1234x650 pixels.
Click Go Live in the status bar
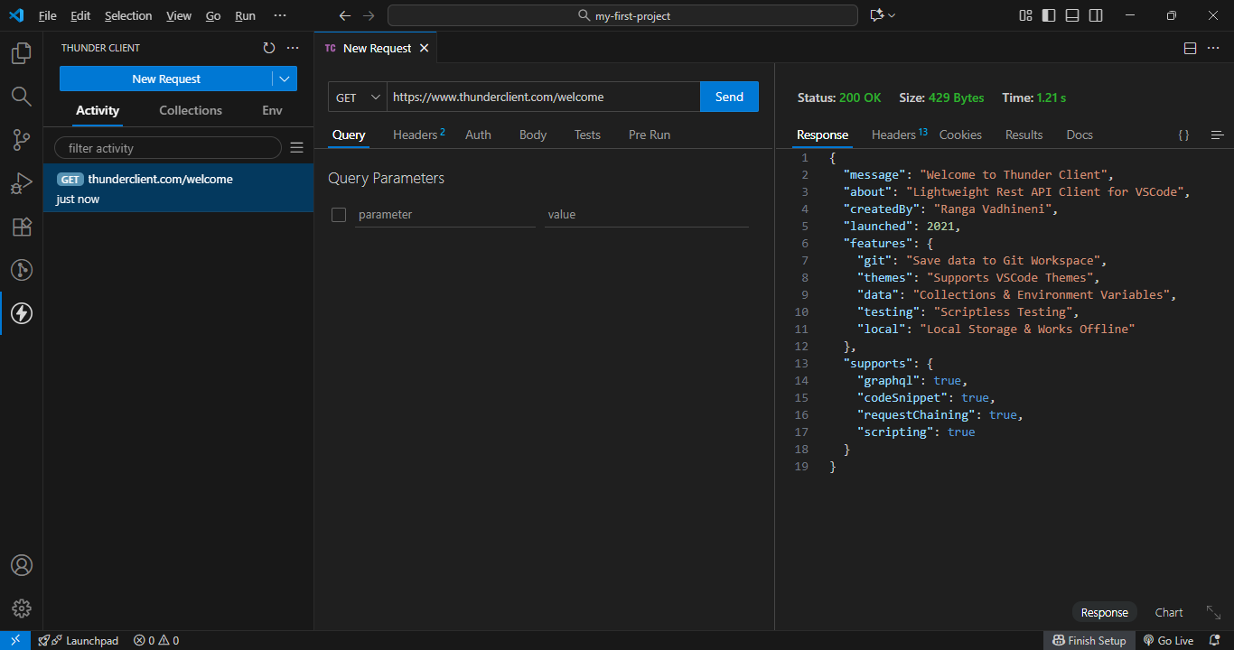click(x=1168, y=640)
